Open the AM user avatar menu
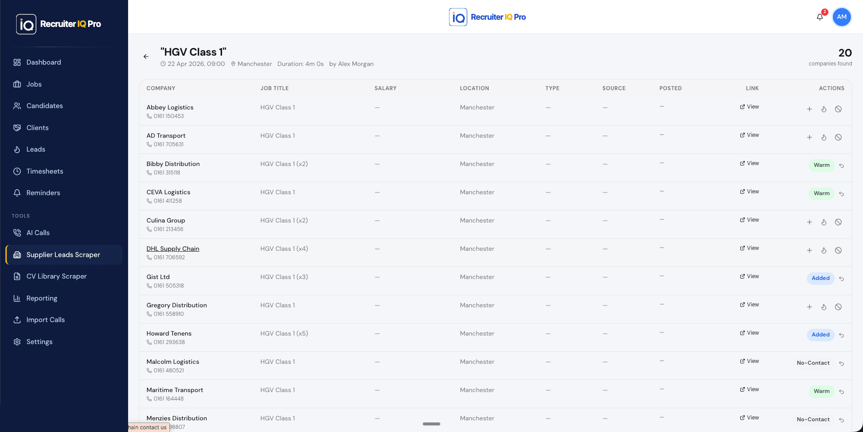Screen dimensions: 863x432 tap(842, 17)
